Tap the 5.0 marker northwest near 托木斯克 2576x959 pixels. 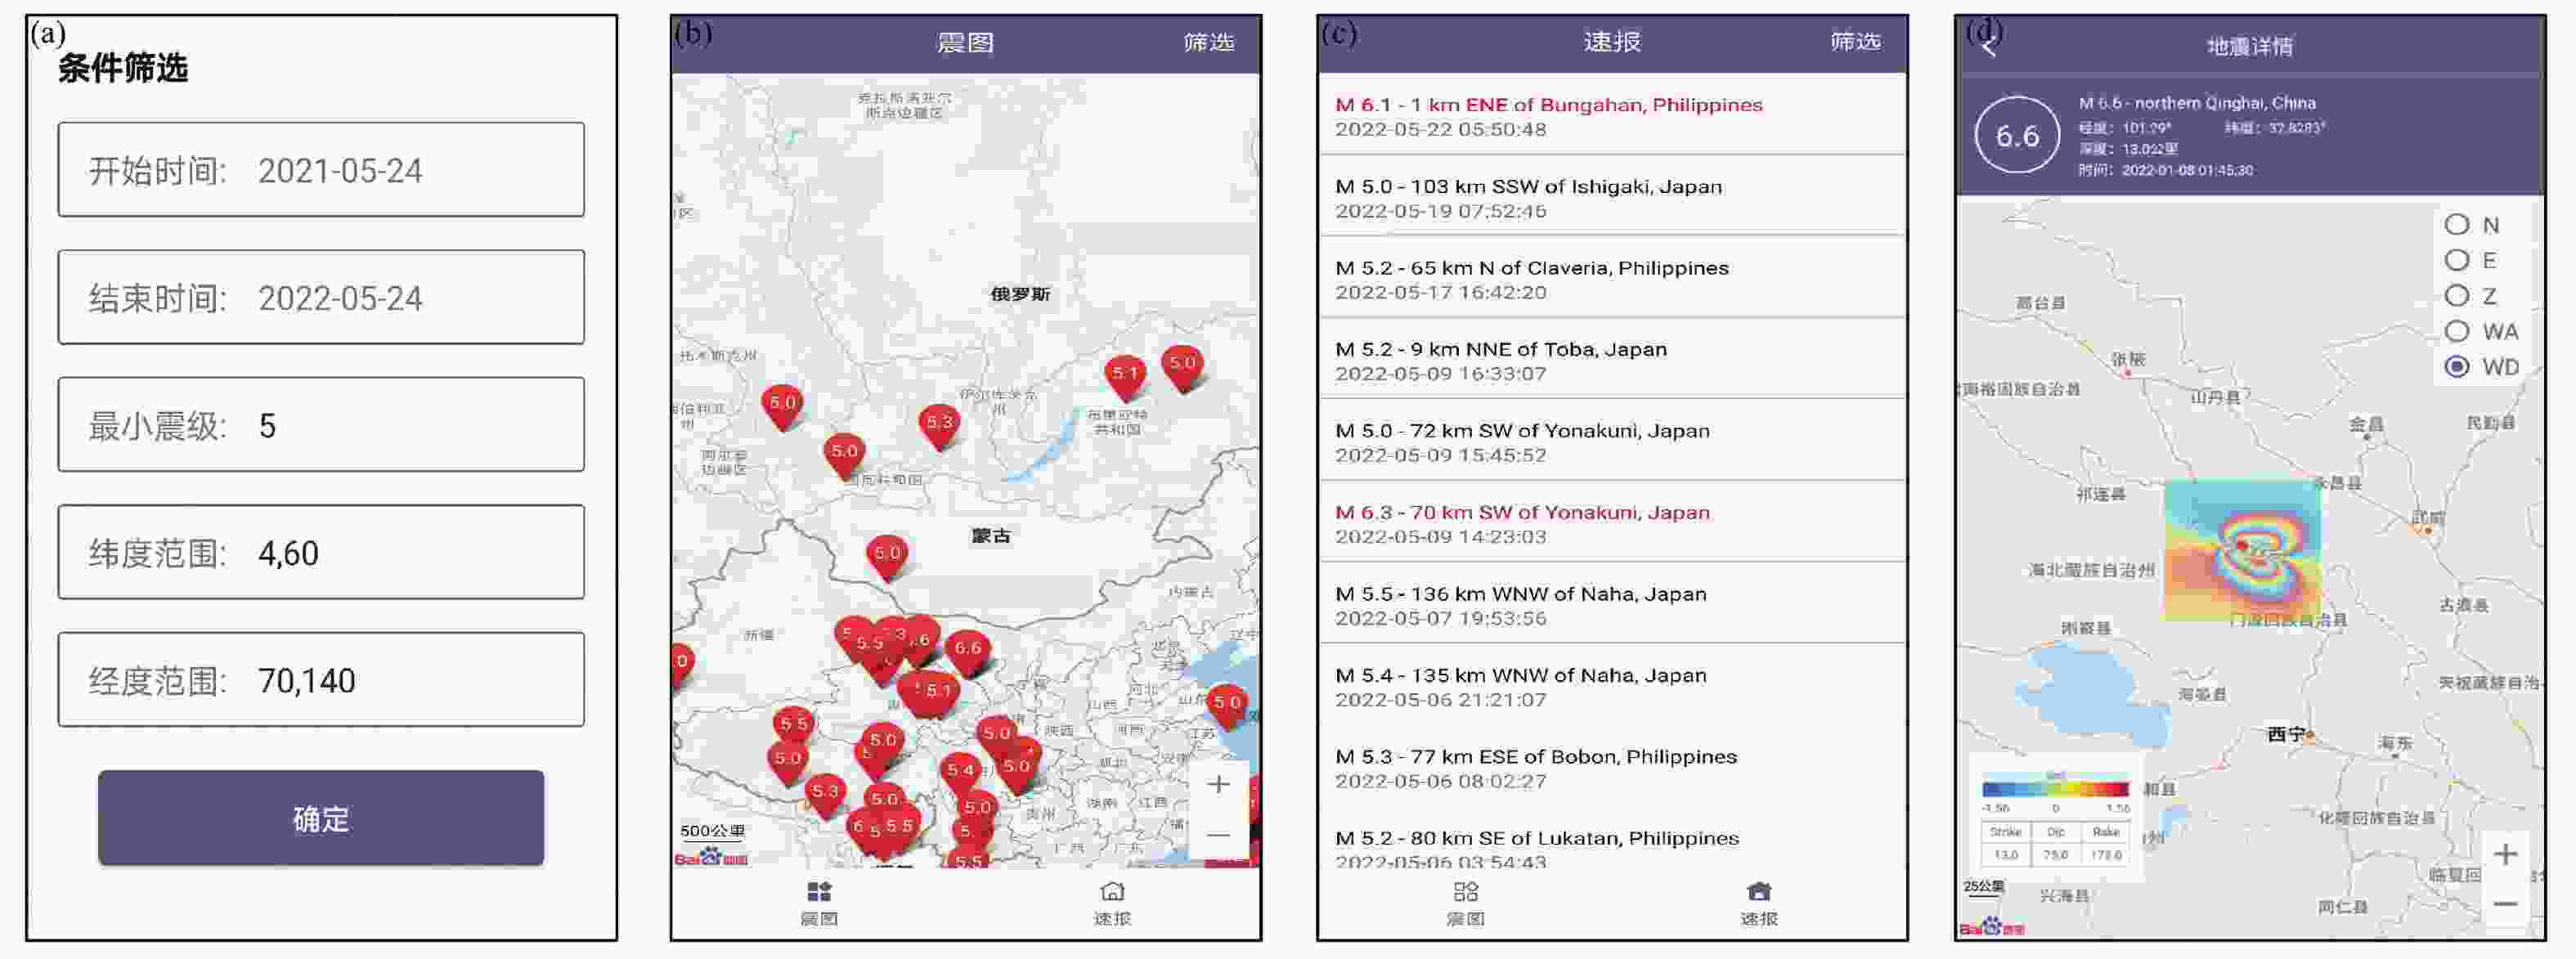782,406
